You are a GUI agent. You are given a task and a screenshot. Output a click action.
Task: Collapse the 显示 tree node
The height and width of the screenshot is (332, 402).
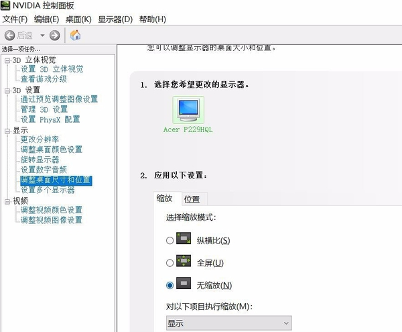(x=7, y=131)
